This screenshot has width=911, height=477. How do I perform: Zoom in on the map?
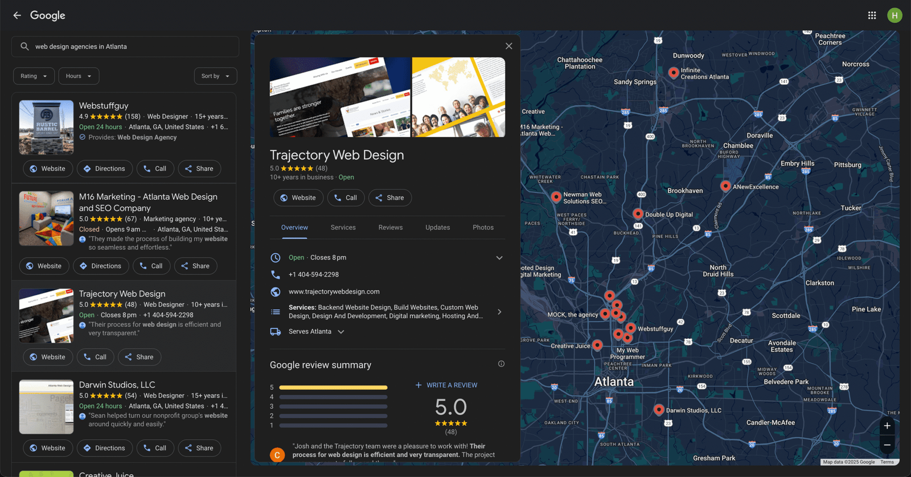click(x=887, y=426)
